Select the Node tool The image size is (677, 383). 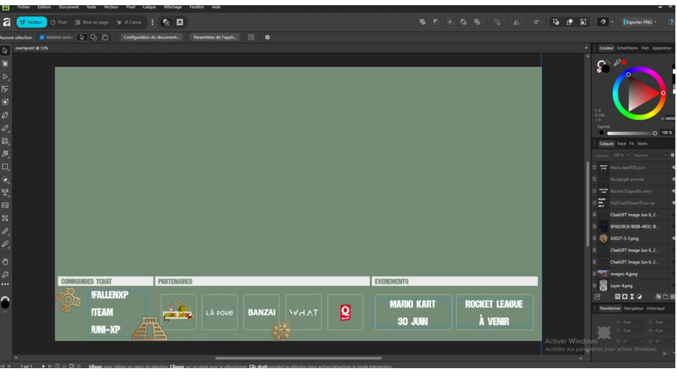coord(5,76)
